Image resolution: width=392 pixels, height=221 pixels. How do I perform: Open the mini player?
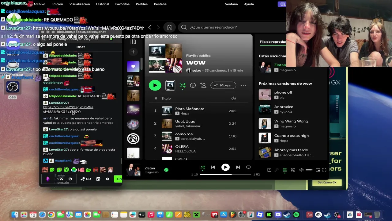click(x=318, y=170)
